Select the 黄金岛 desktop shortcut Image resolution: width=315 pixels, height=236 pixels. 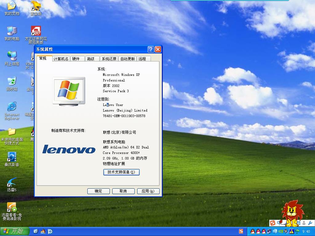pyautogui.click(x=36, y=8)
